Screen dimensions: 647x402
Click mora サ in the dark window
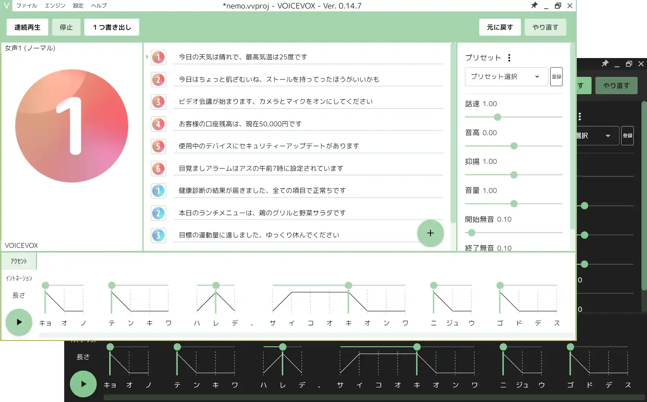click(x=340, y=385)
